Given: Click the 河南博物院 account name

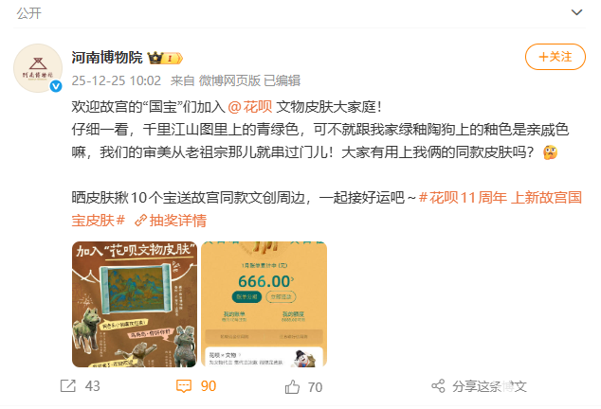Looking at the screenshot, I should click(x=107, y=58).
